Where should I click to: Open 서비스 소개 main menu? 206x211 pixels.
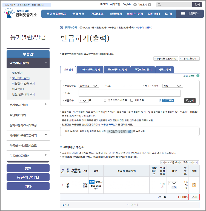click(x=135, y=14)
